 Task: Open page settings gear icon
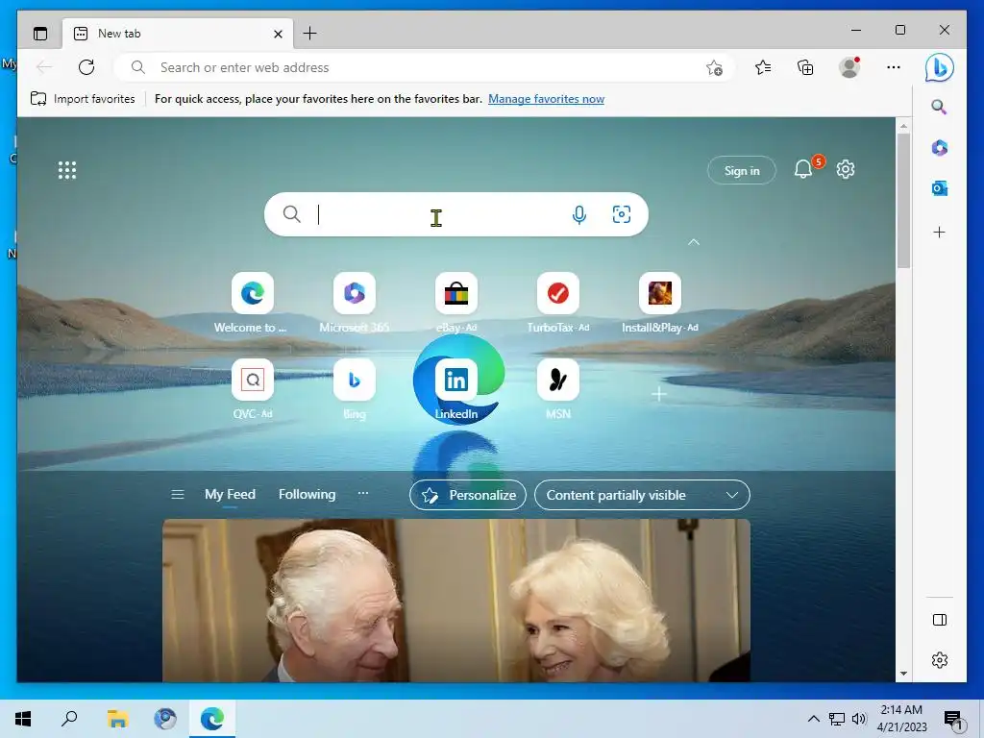[846, 169]
